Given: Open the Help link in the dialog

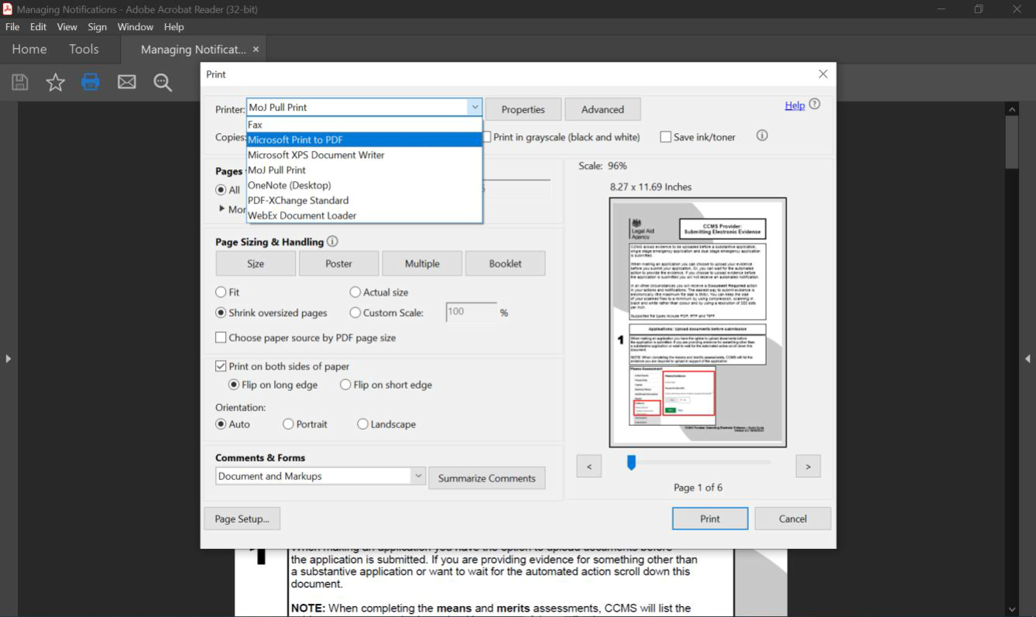Looking at the screenshot, I should point(796,104).
